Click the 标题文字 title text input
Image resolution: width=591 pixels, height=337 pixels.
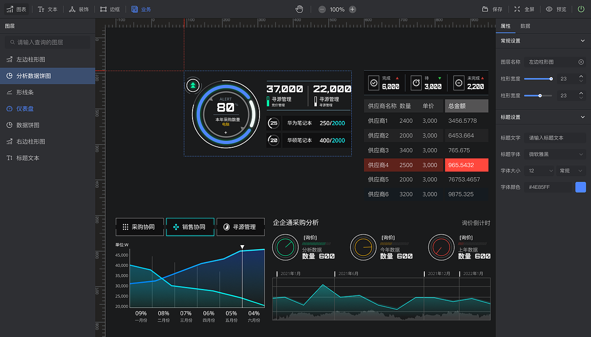555,138
